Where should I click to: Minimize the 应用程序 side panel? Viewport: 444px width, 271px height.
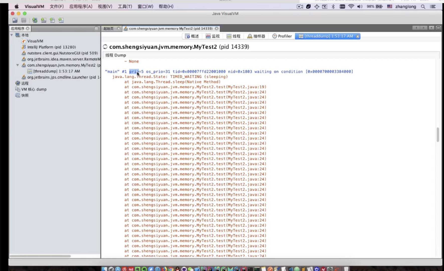click(96, 29)
